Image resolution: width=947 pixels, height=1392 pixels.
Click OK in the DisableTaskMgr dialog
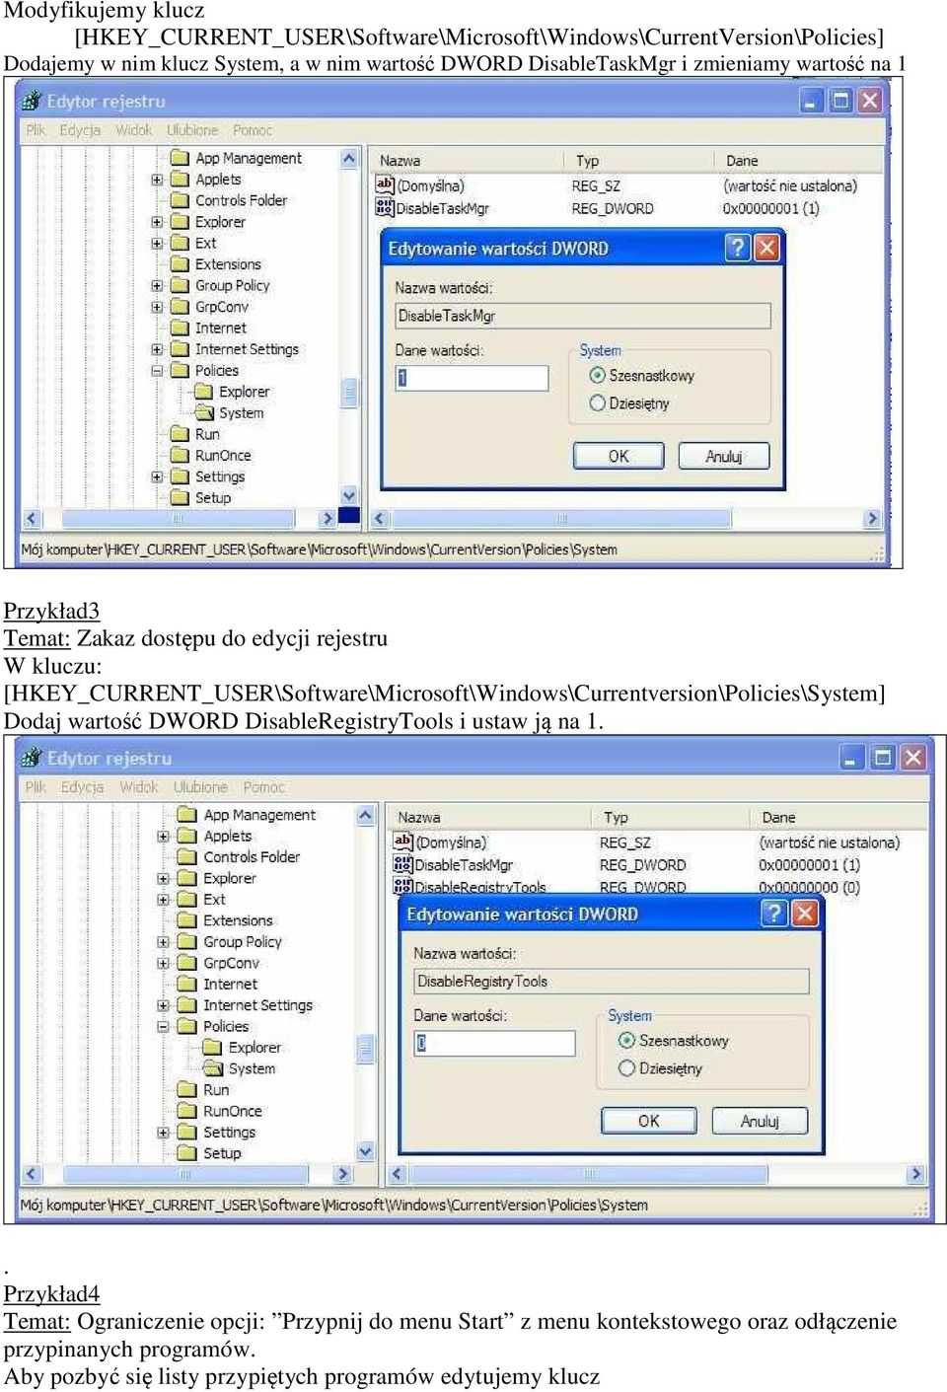(619, 457)
